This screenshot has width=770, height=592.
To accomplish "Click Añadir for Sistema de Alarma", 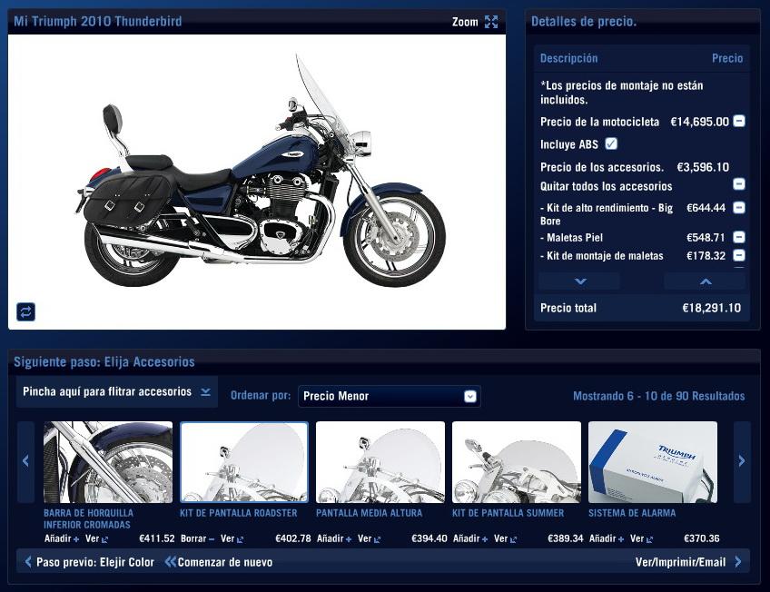I will pos(607,538).
